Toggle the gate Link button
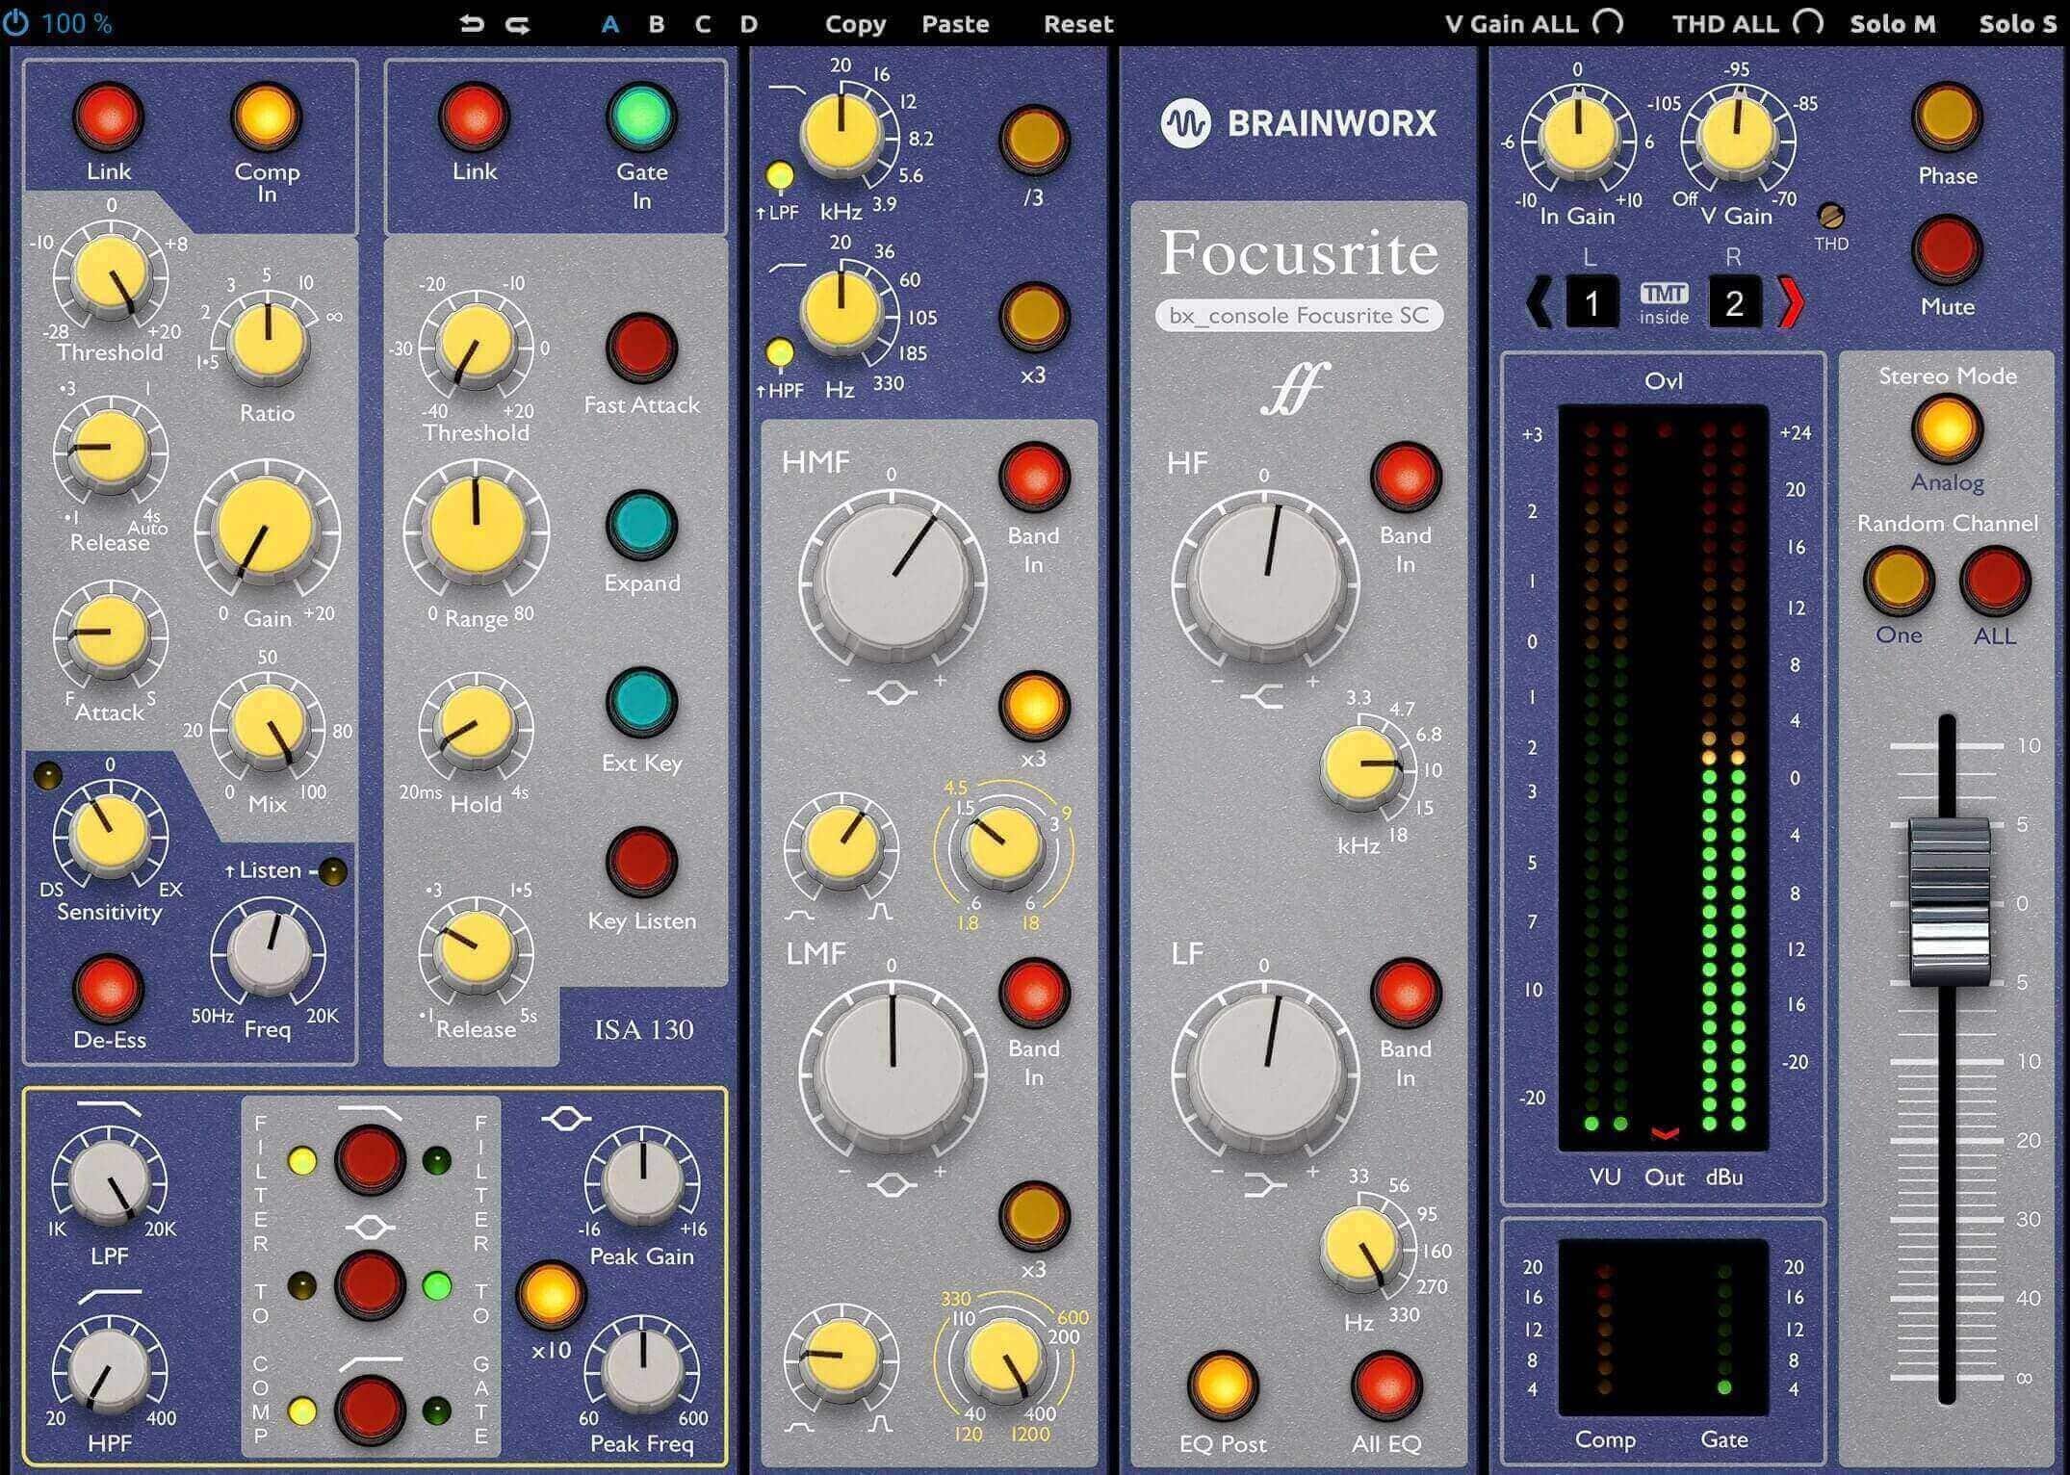This screenshot has width=2070, height=1475. (x=474, y=116)
